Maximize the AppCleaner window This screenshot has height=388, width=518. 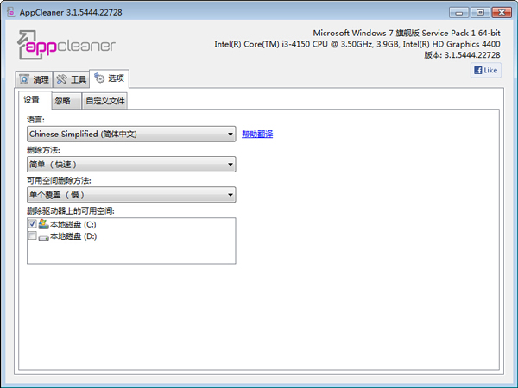(x=480, y=13)
